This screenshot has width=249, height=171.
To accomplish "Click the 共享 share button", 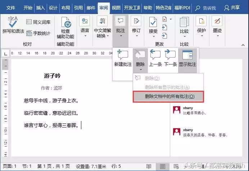I will (x=232, y=8).
